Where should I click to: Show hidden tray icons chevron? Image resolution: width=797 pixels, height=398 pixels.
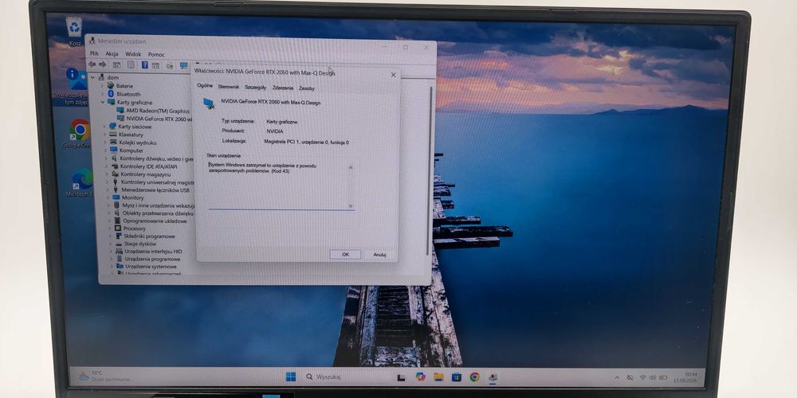click(617, 377)
